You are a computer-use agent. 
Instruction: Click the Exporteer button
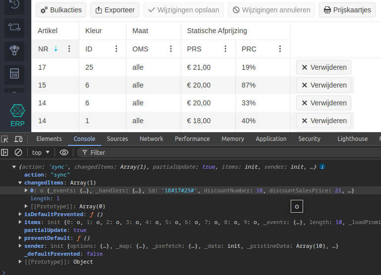(115, 10)
